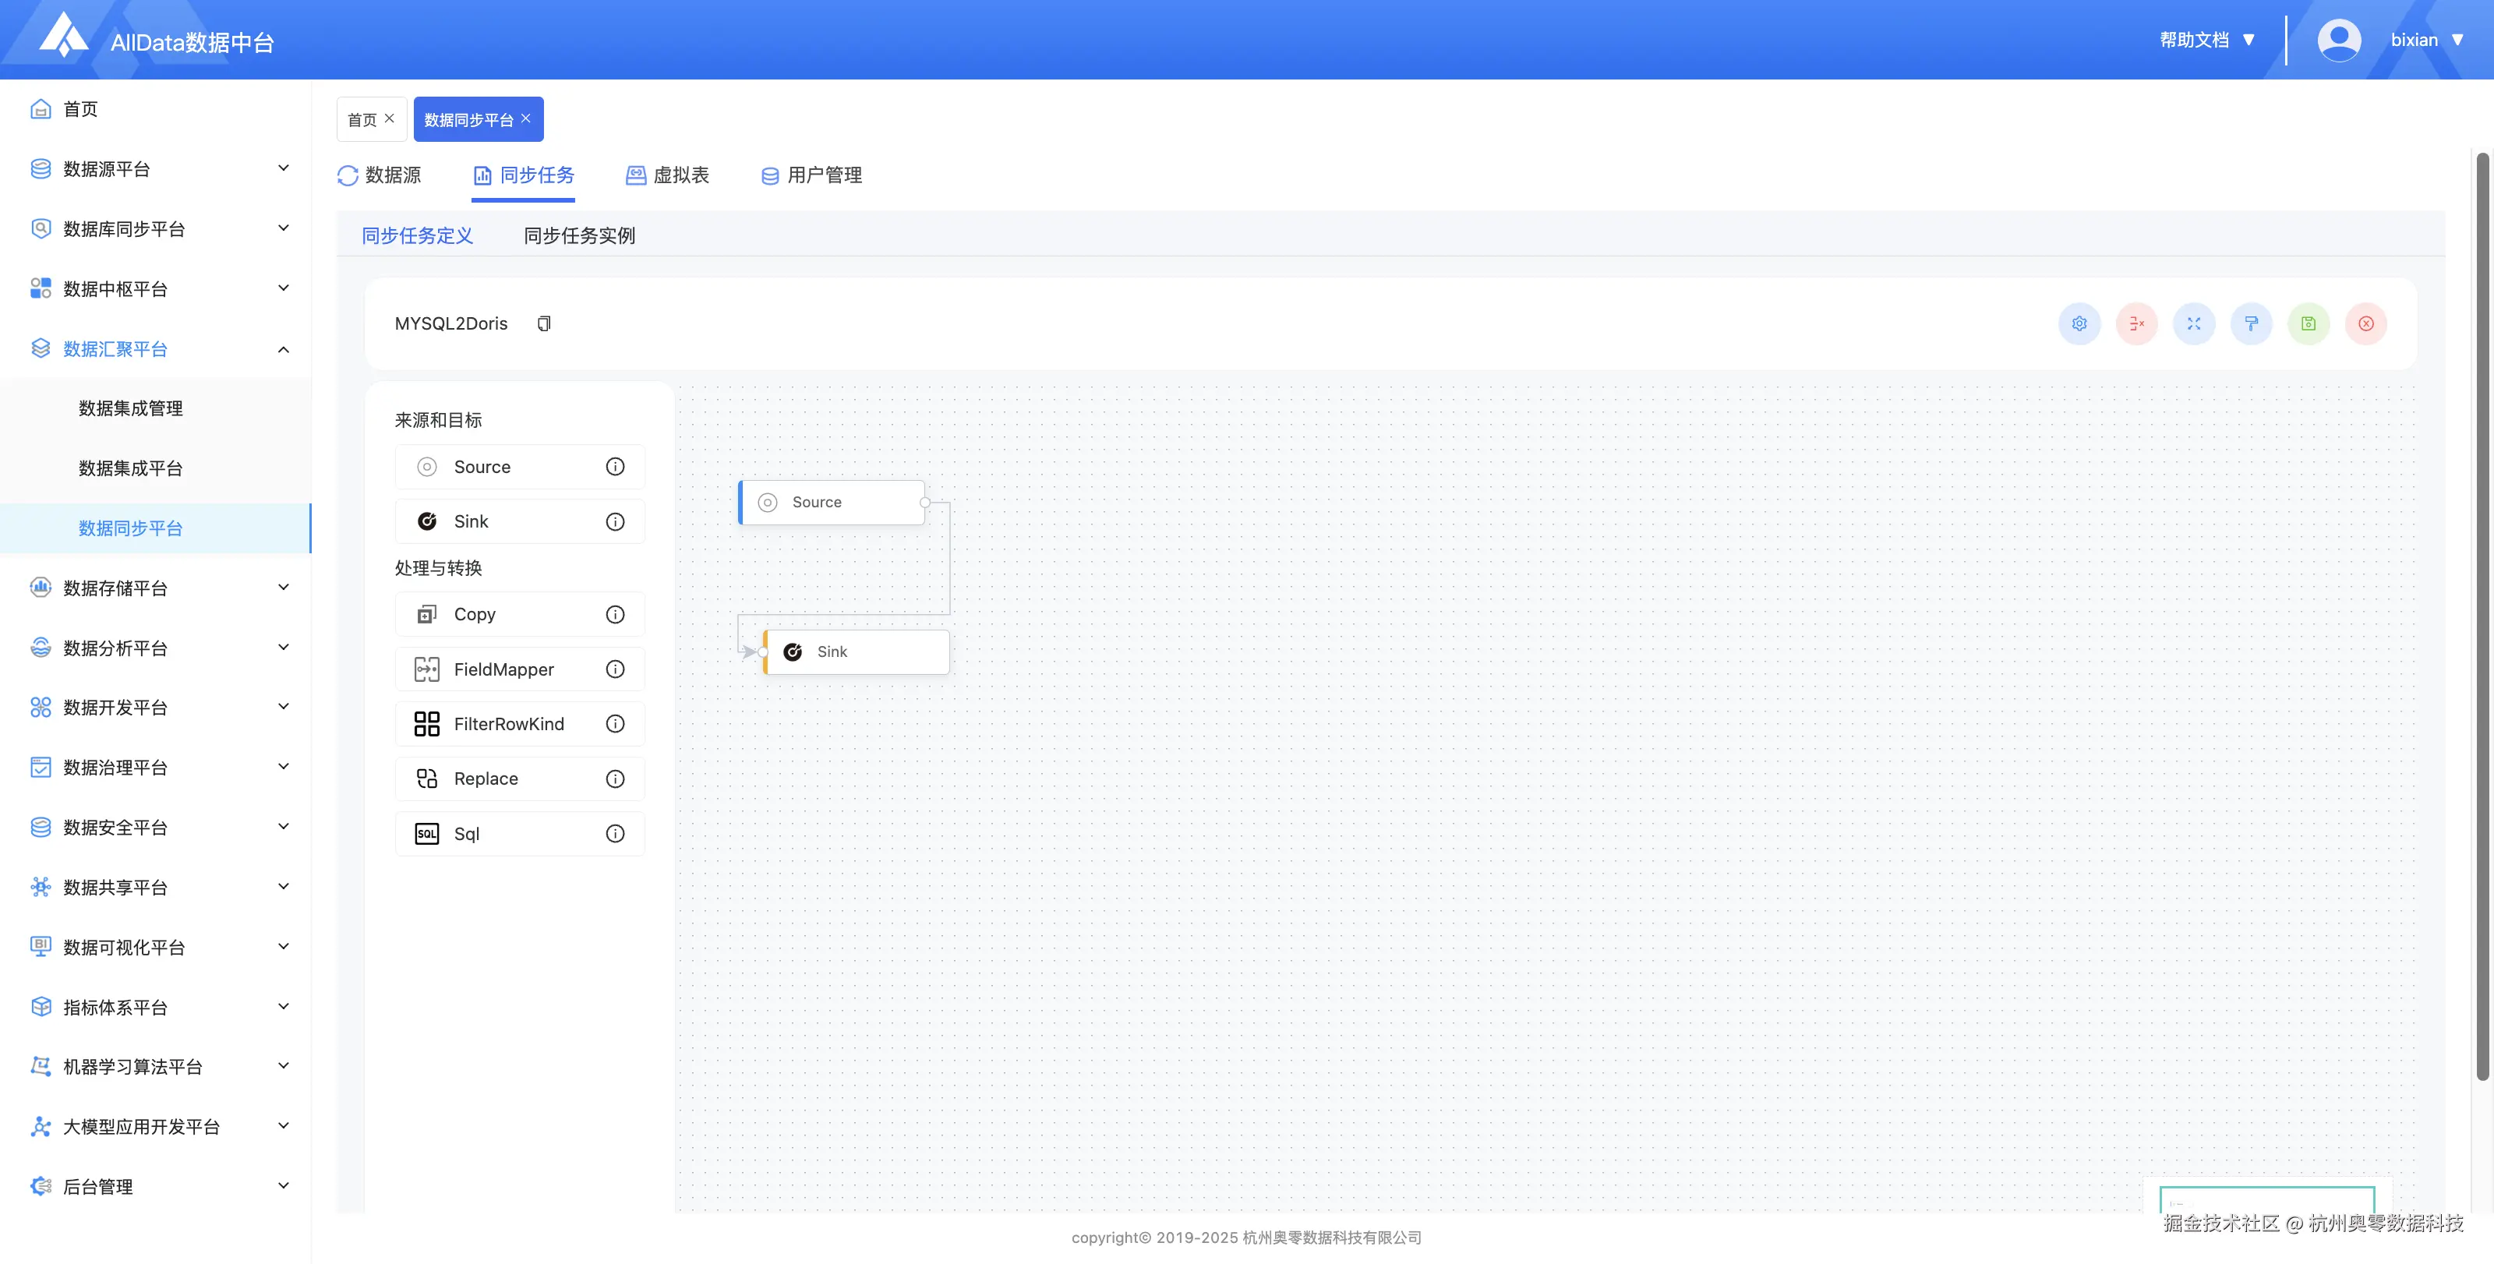2494x1264 pixels.
Task: Click FilterRowKind component in palette
Action: tap(508, 724)
